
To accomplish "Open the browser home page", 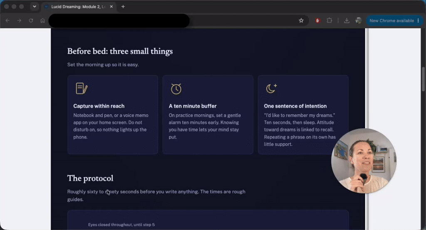I will pos(43,21).
